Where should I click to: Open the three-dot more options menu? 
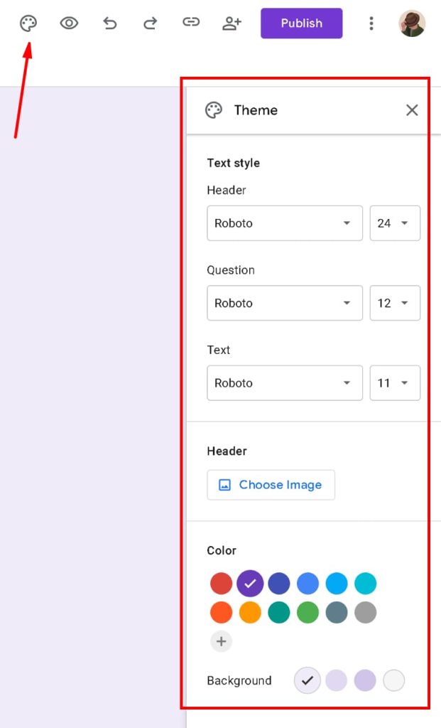(371, 23)
